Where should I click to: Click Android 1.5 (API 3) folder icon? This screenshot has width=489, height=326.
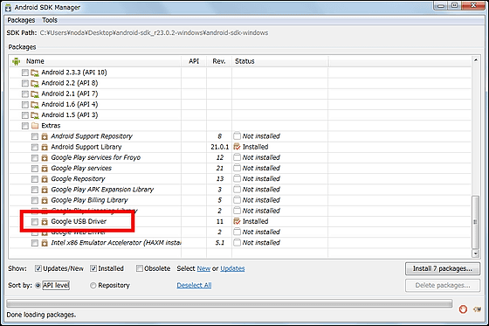pyautogui.click(x=35, y=115)
